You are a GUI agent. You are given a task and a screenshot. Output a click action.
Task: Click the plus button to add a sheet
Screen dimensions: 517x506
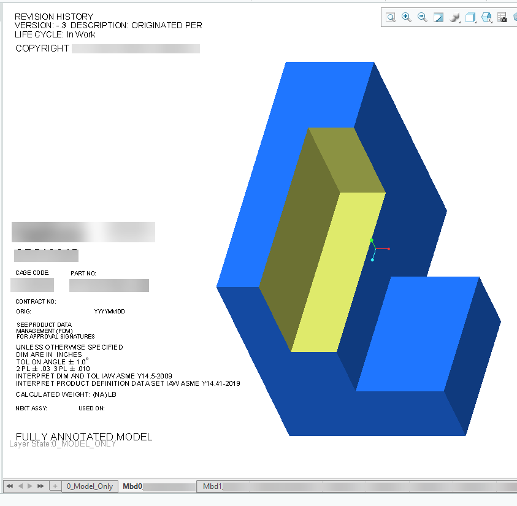point(56,485)
